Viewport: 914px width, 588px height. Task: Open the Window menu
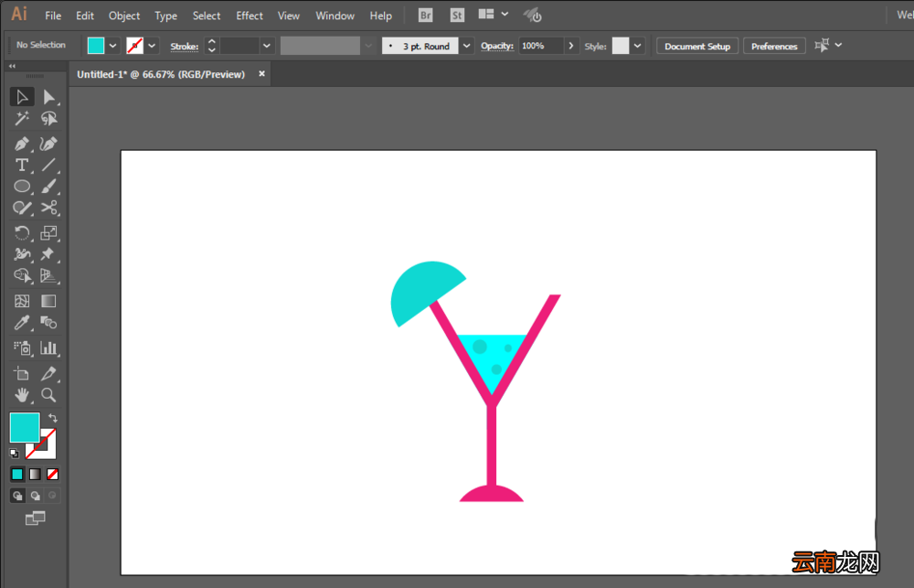point(335,16)
